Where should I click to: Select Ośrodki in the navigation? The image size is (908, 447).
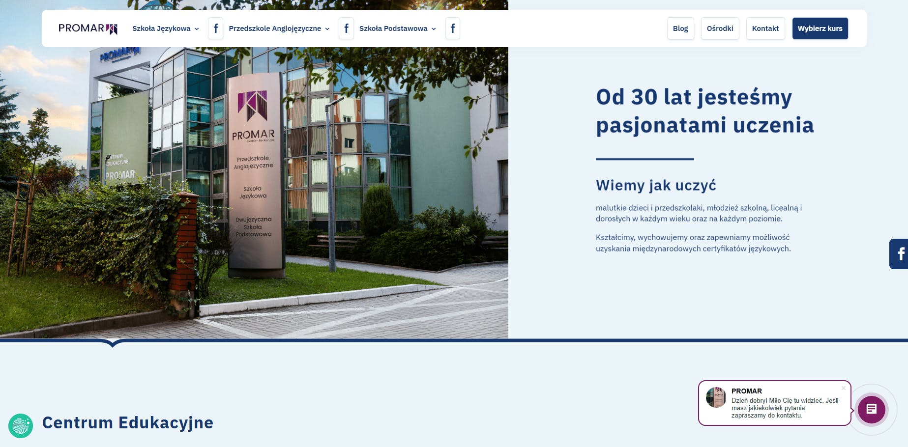point(720,28)
